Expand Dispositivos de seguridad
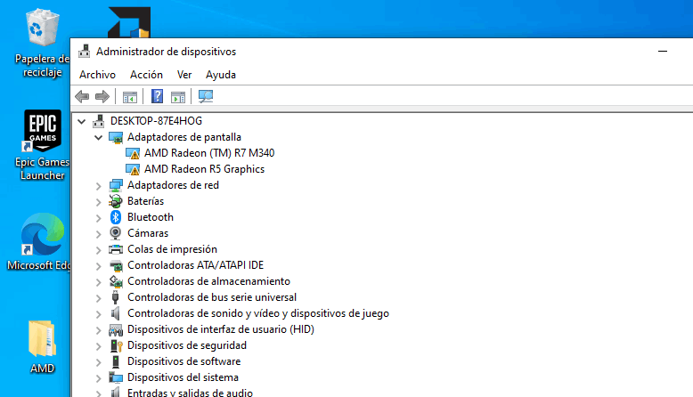Viewport: 693px width, 397px height. [99, 346]
